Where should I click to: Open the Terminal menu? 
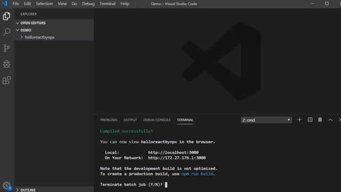point(108,4)
